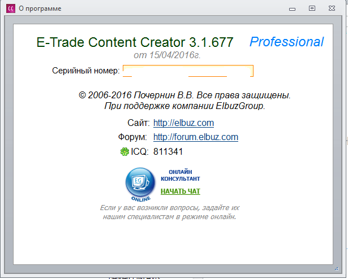Image resolution: width=348 pixels, height=279 pixels.
Task: Click the serial number input field
Action: 188,71
